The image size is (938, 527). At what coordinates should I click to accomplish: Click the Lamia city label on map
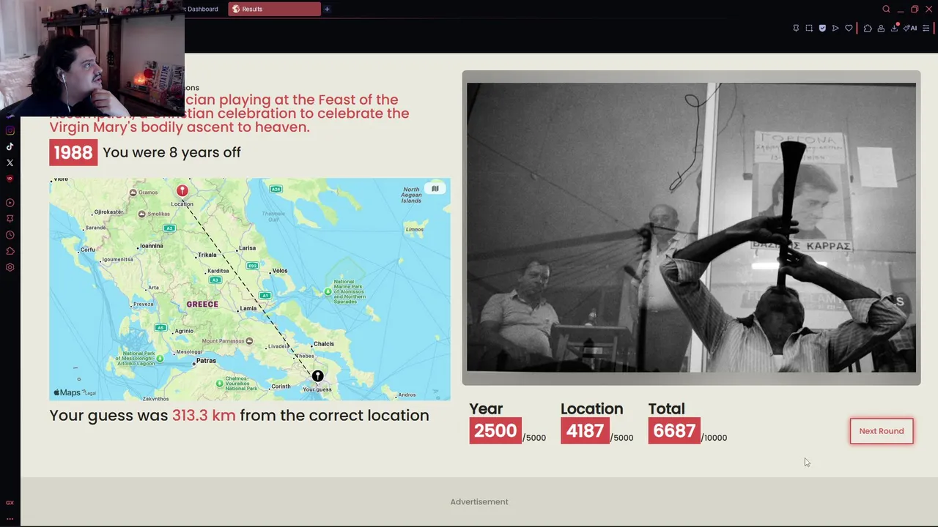248,308
